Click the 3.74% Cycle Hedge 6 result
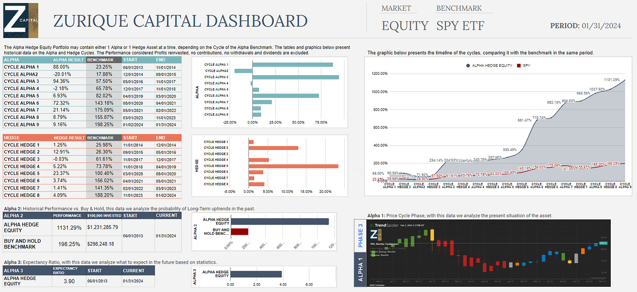The height and width of the screenshot is (292, 637). 60,181
